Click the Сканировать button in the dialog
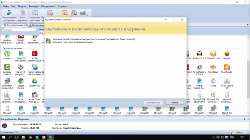 [153, 103]
